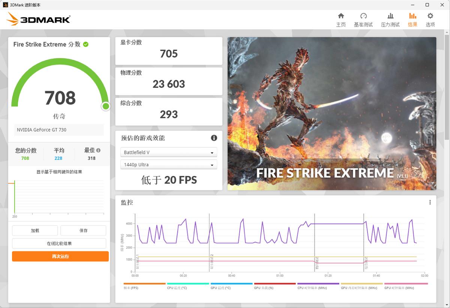This screenshot has height=308, width=450.
Task: Open the 监控 panel kebab menu
Action: (x=429, y=202)
